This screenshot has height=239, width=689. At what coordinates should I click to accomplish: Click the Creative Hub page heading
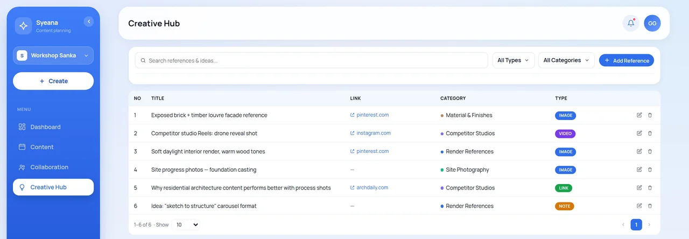coord(154,23)
